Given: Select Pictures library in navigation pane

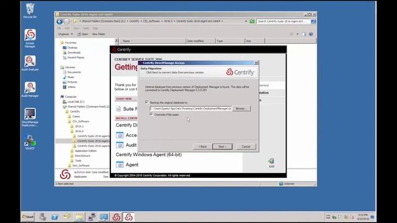Looking at the screenshot, I should (x=70, y=82).
